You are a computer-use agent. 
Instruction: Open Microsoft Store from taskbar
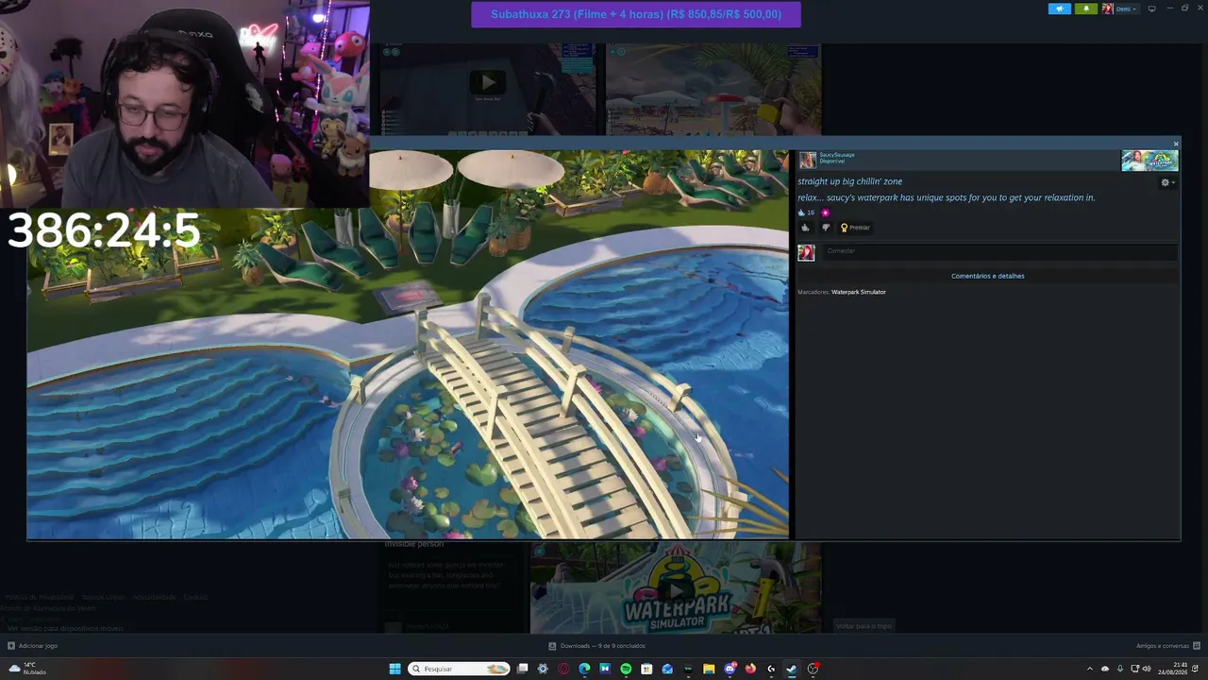(646, 669)
